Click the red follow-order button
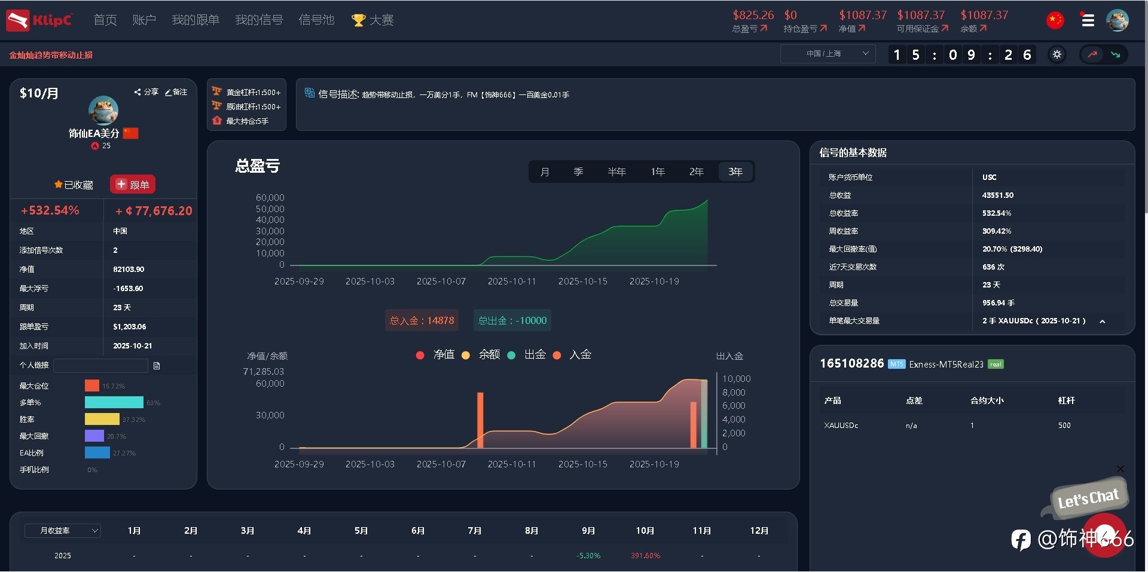Screen dimensions: 1148x572 tap(133, 185)
